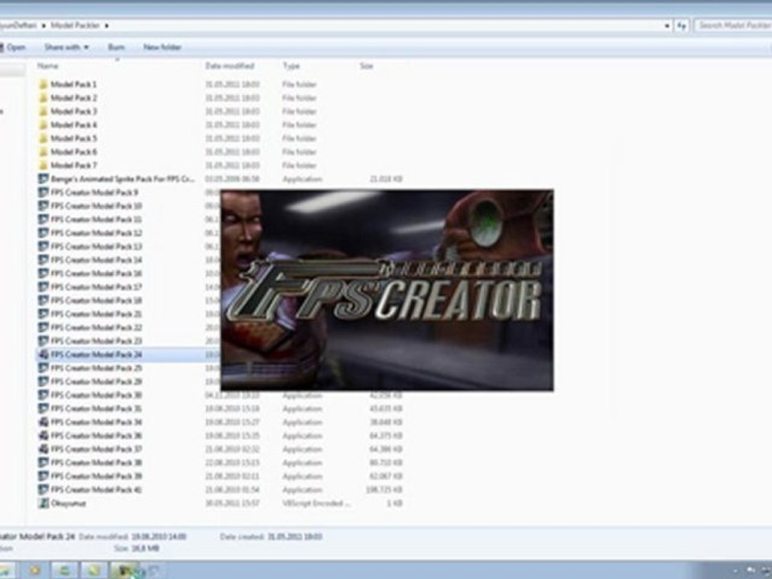Select file name FPS Creator Model Pack 16
772x579 pixels.
coord(96,273)
